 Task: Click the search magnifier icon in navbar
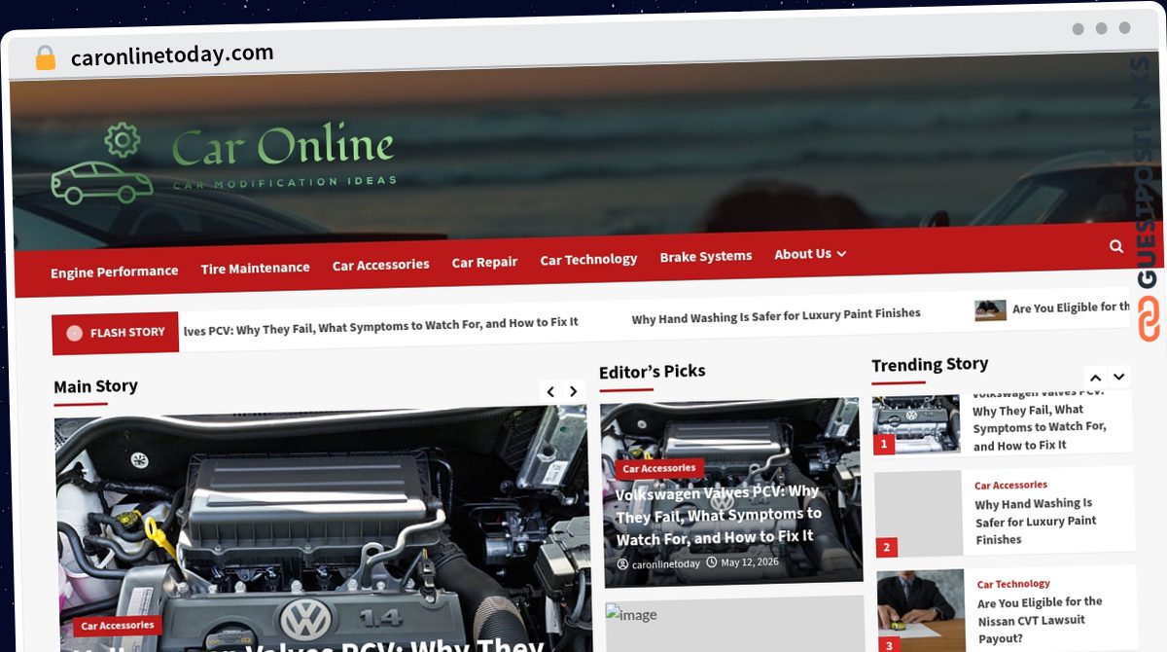[x=1116, y=246]
